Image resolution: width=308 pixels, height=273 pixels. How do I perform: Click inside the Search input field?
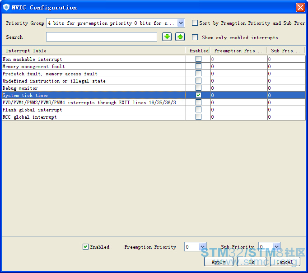[102, 37]
